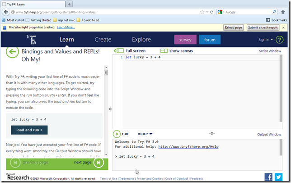Dismiss the Silverlight crash notification bar
Image resolution: width=291 pixels, height=183 pixels.
tap(283, 28)
